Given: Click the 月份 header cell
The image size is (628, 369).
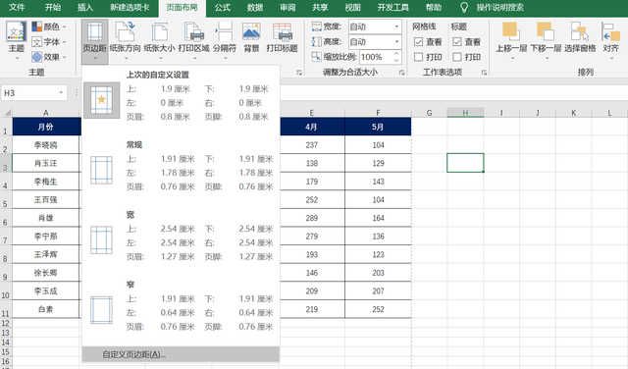Looking at the screenshot, I should pos(46,127).
